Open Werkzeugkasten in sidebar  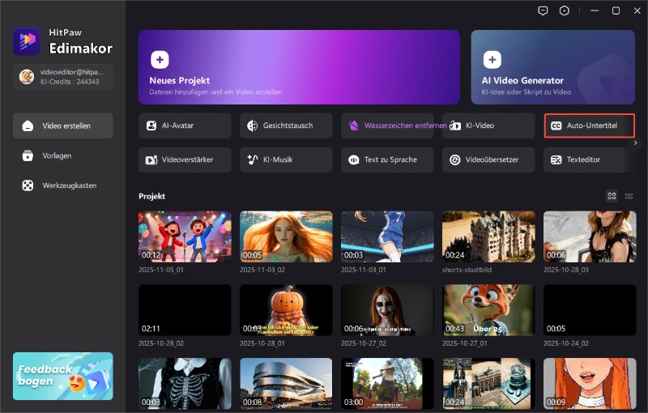(63, 185)
